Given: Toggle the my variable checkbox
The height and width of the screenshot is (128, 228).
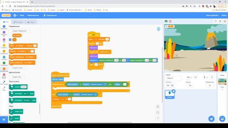Looking at the screenshot, I should 10,36.
